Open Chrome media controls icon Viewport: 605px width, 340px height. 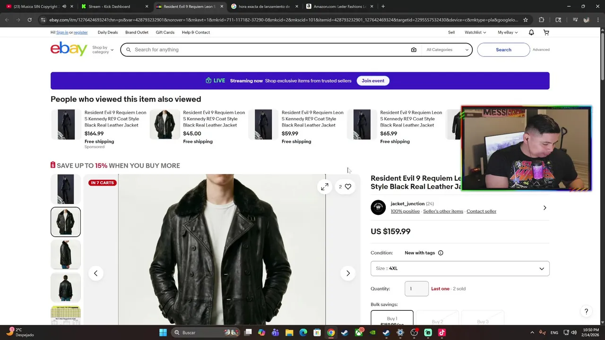575,20
